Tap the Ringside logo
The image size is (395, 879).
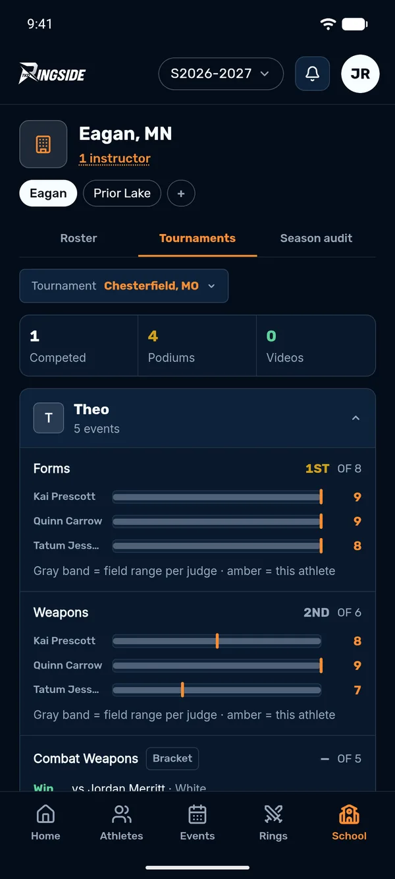click(x=52, y=74)
